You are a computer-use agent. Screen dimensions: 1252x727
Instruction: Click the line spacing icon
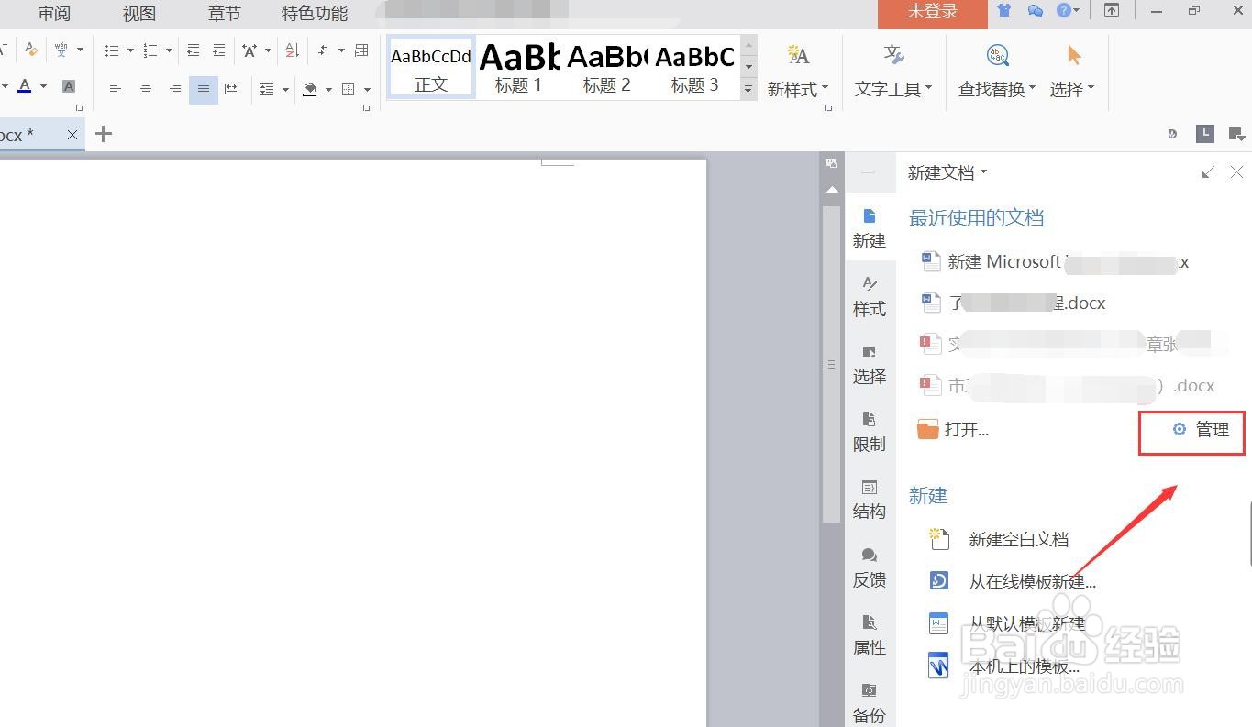[267, 90]
